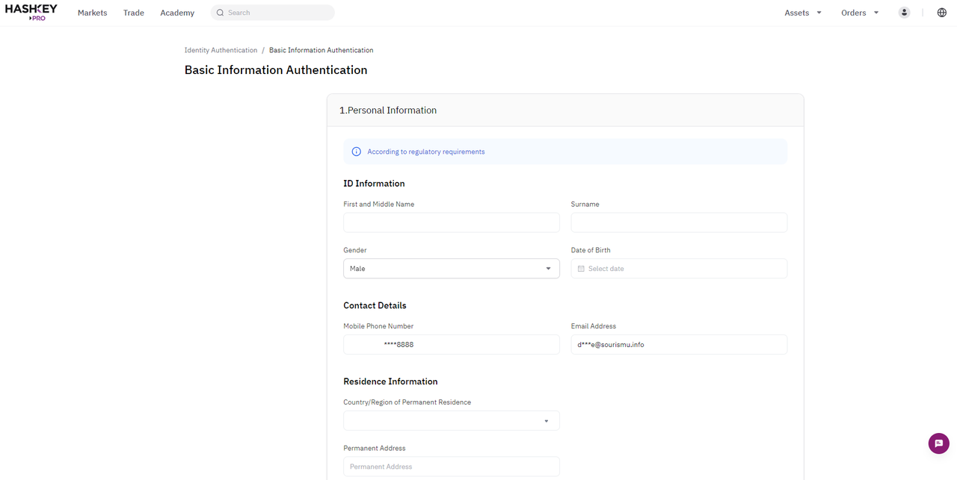Click the calendar icon in Date of Birth
Image resolution: width=957 pixels, height=480 pixels.
[581, 268]
